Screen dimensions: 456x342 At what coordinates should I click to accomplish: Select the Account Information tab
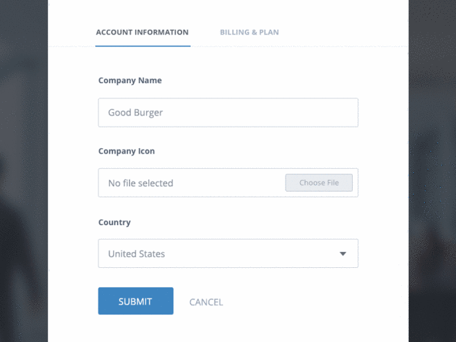point(142,32)
